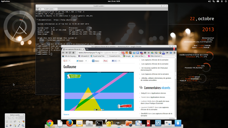
Task: Add a new terminal tab with plus
Action: 37,9
